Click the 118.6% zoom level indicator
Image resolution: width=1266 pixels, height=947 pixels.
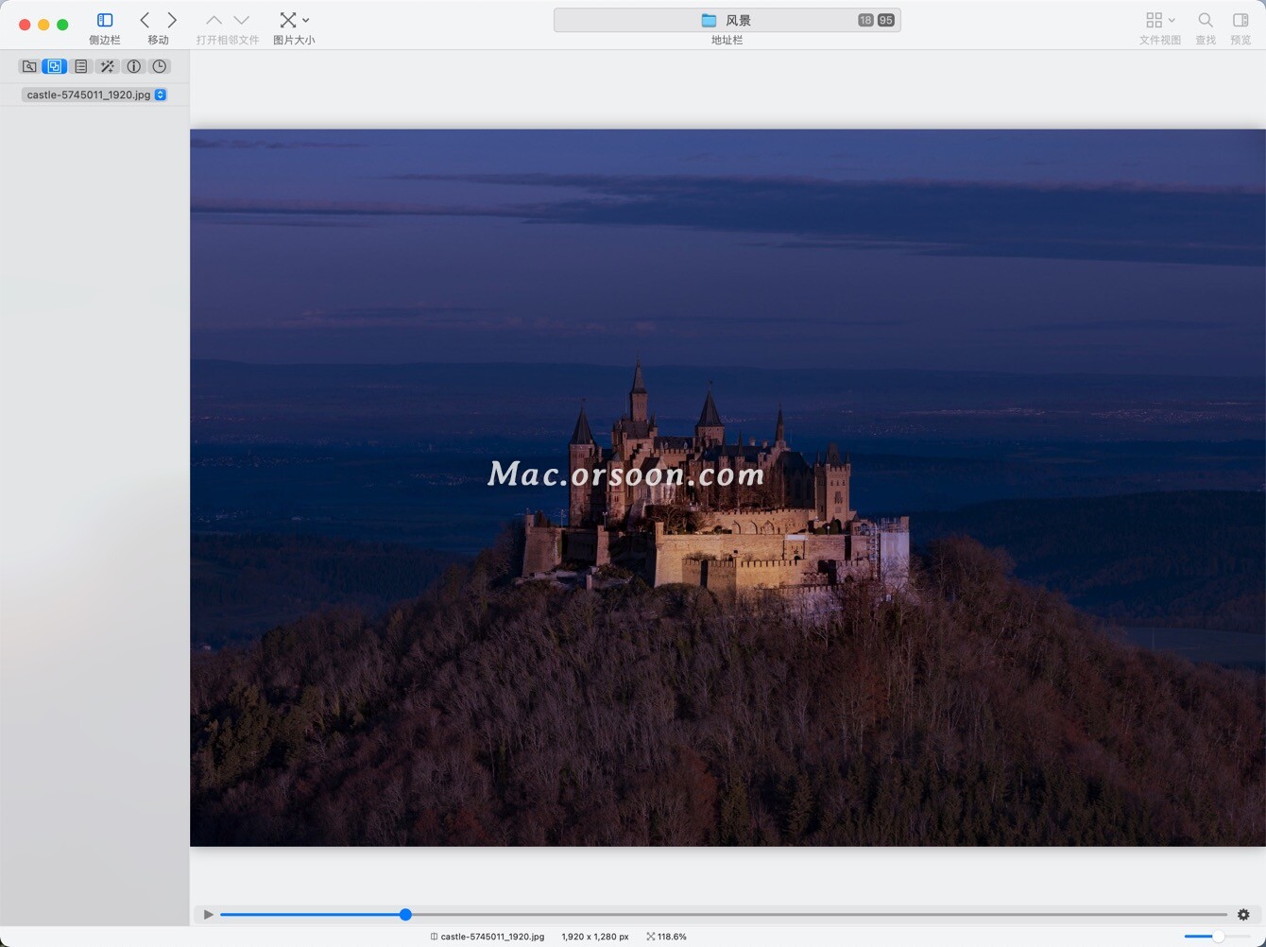click(x=667, y=937)
